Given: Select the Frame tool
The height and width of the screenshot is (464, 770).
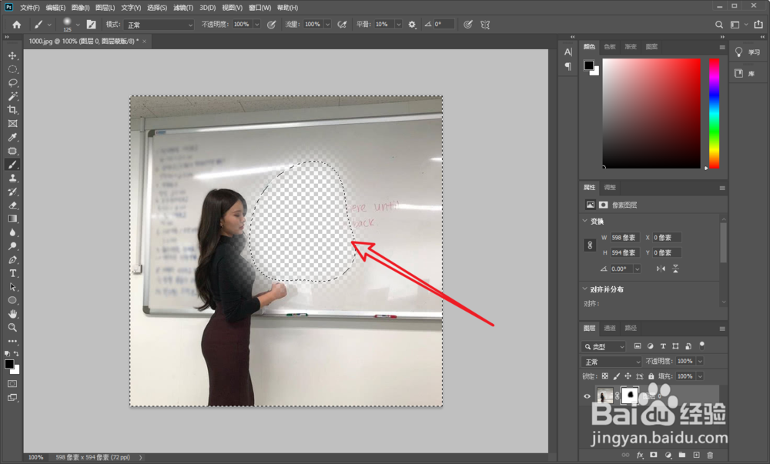Looking at the screenshot, I should (13, 124).
